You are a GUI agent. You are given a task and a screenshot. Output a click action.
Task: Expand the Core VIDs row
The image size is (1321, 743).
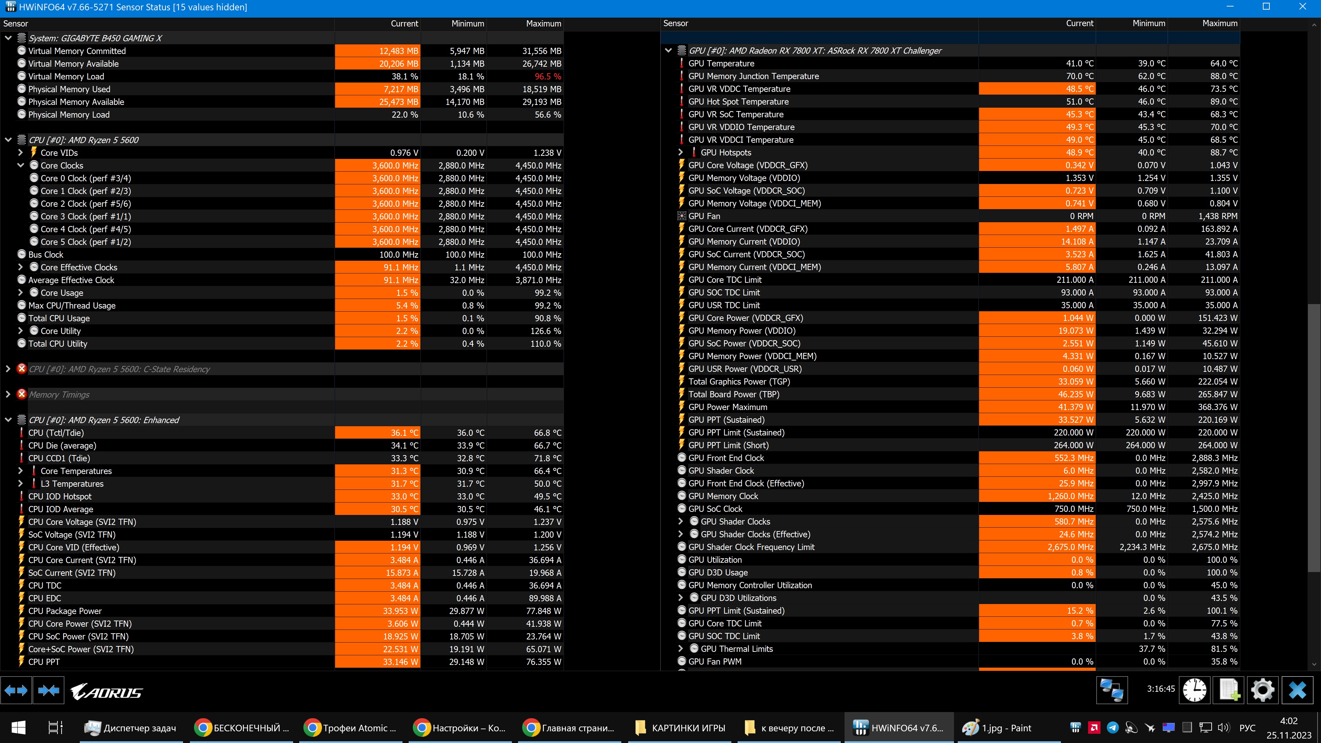pyautogui.click(x=21, y=153)
